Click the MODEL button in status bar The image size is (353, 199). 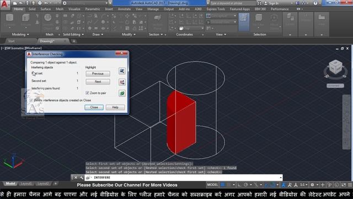point(212,185)
